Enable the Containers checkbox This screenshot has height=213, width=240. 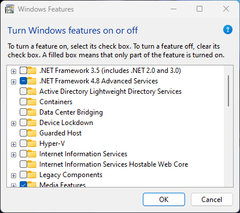[23, 102]
